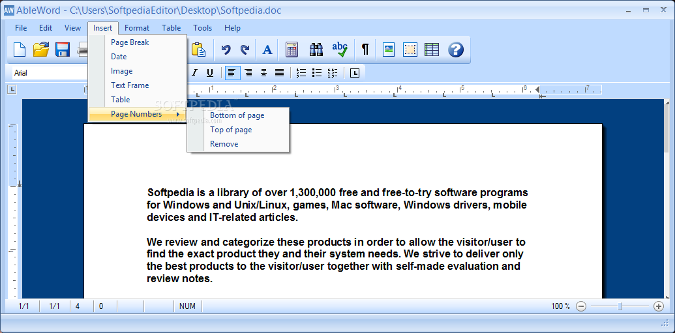Open the Format menu

(137, 28)
